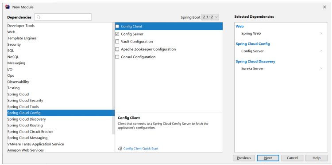Click the Quick Start guide icon
The width and height of the screenshot is (332, 165).
tap(120, 149)
